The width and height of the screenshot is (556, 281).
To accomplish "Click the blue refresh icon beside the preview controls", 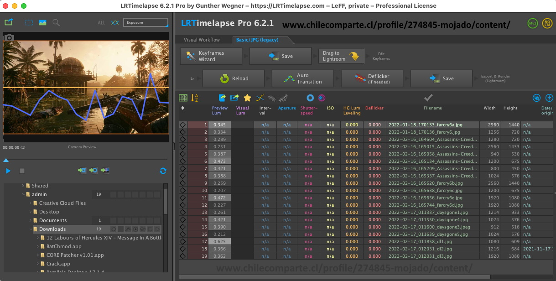I will 163,171.
